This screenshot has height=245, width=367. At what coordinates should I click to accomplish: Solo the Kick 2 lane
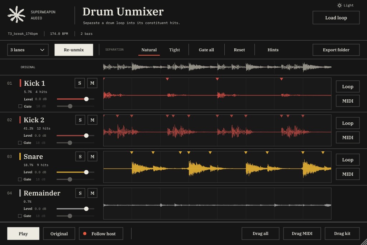click(80, 120)
